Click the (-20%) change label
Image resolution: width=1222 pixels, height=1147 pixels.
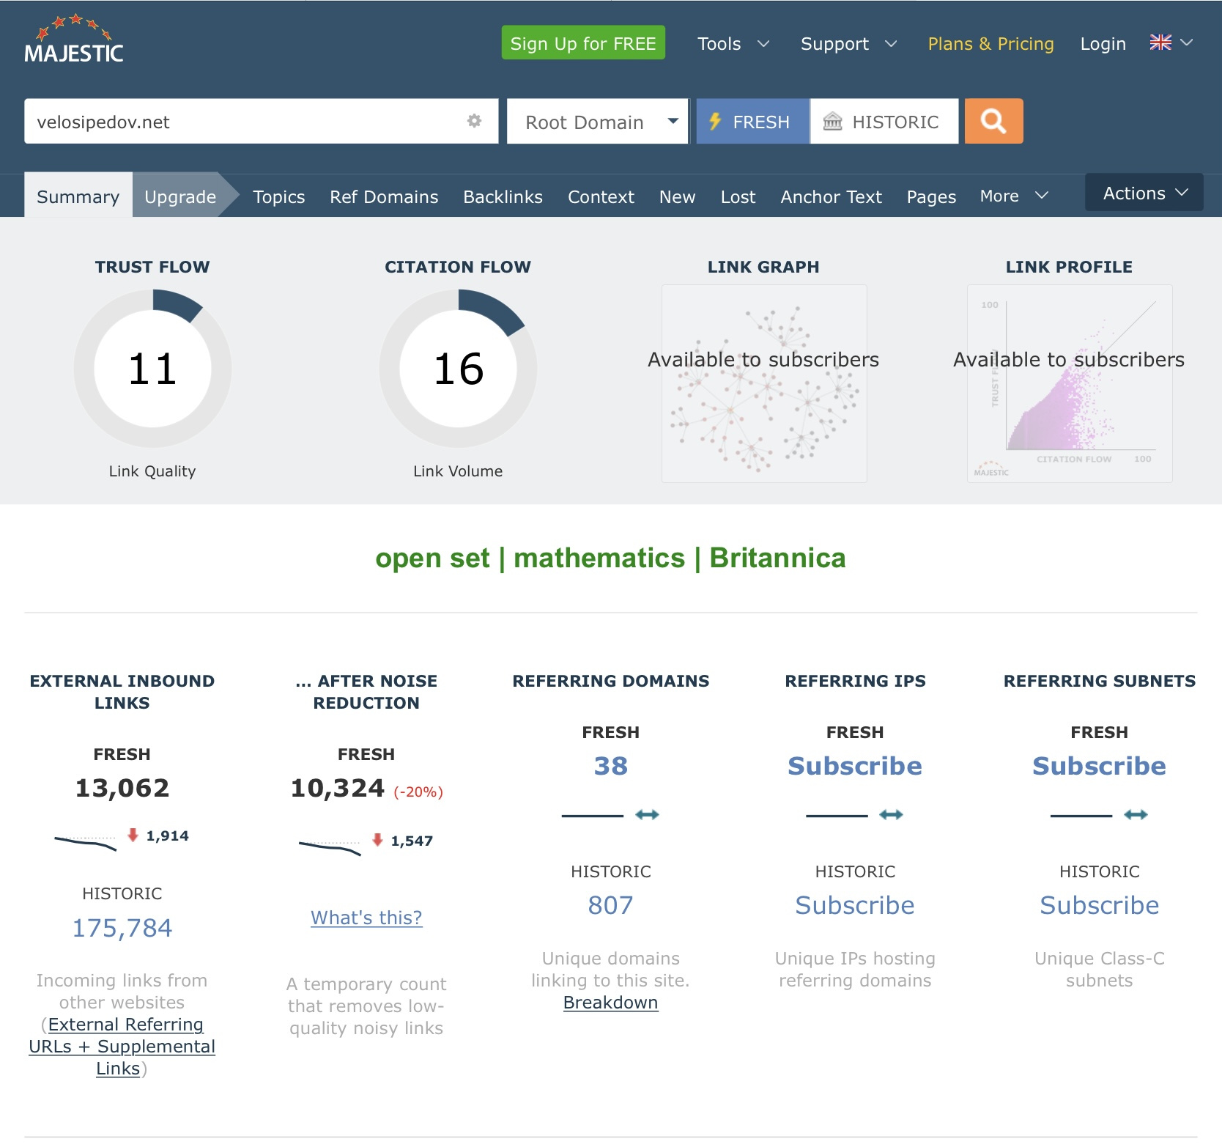tap(418, 792)
